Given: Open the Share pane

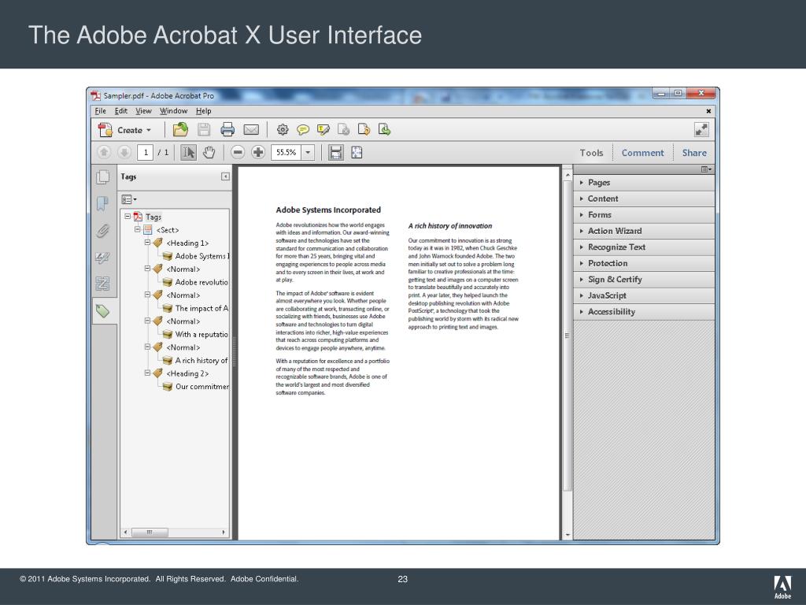Looking at the screenshot, I should (x=694, y=153).
